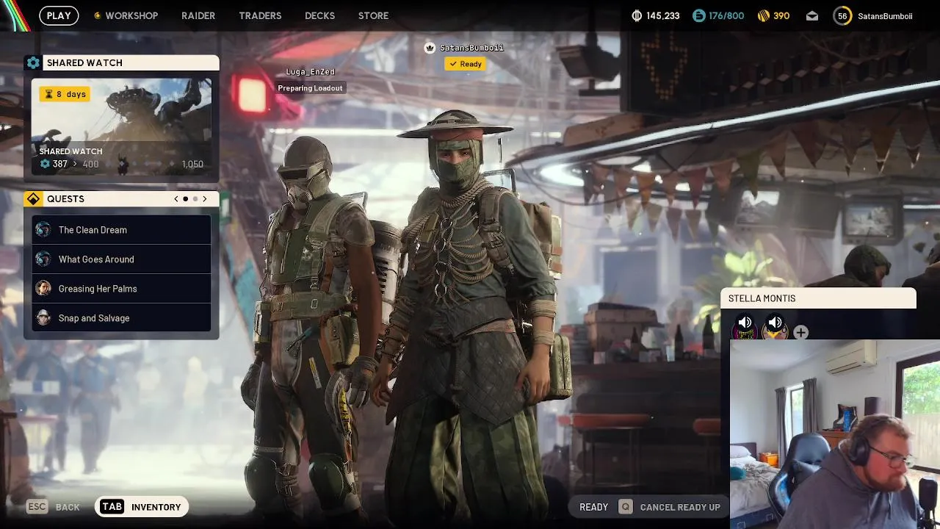Open the PLAY tab
Screen dimensions: 940x529
click(59, 15)
